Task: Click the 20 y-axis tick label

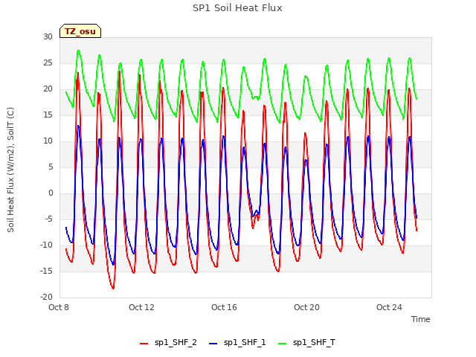Action: (x=48, y=89)
